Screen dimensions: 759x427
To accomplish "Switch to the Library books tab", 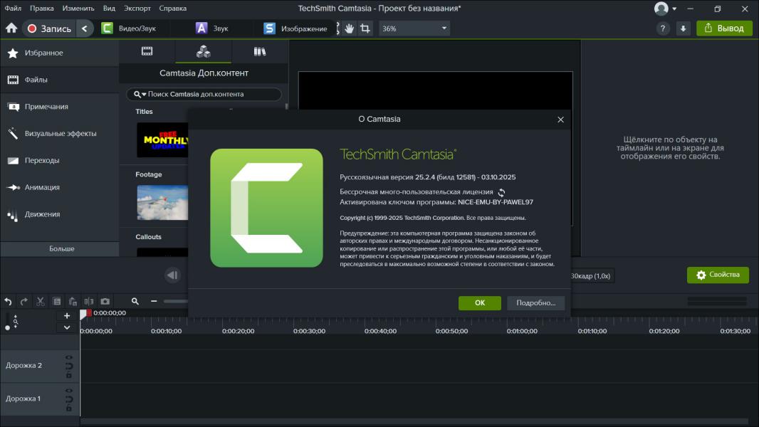I will pyautogui.click(x=260, y=51).
